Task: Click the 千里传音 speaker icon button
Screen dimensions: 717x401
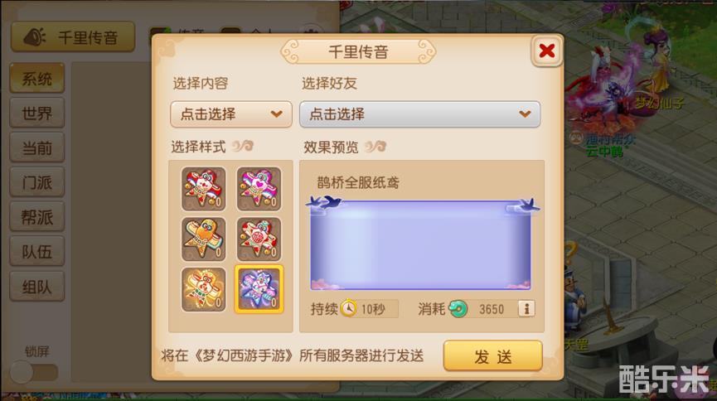Action: [73, 36]
